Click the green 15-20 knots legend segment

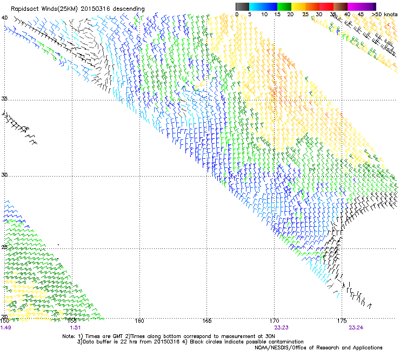point(284,6)
